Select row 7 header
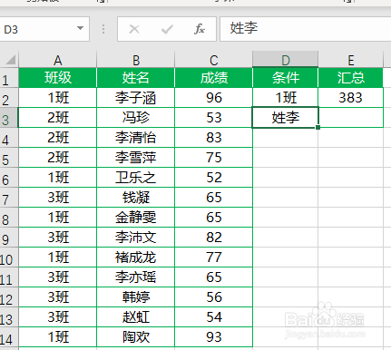The image size is (391, 350). click(9, 198)
